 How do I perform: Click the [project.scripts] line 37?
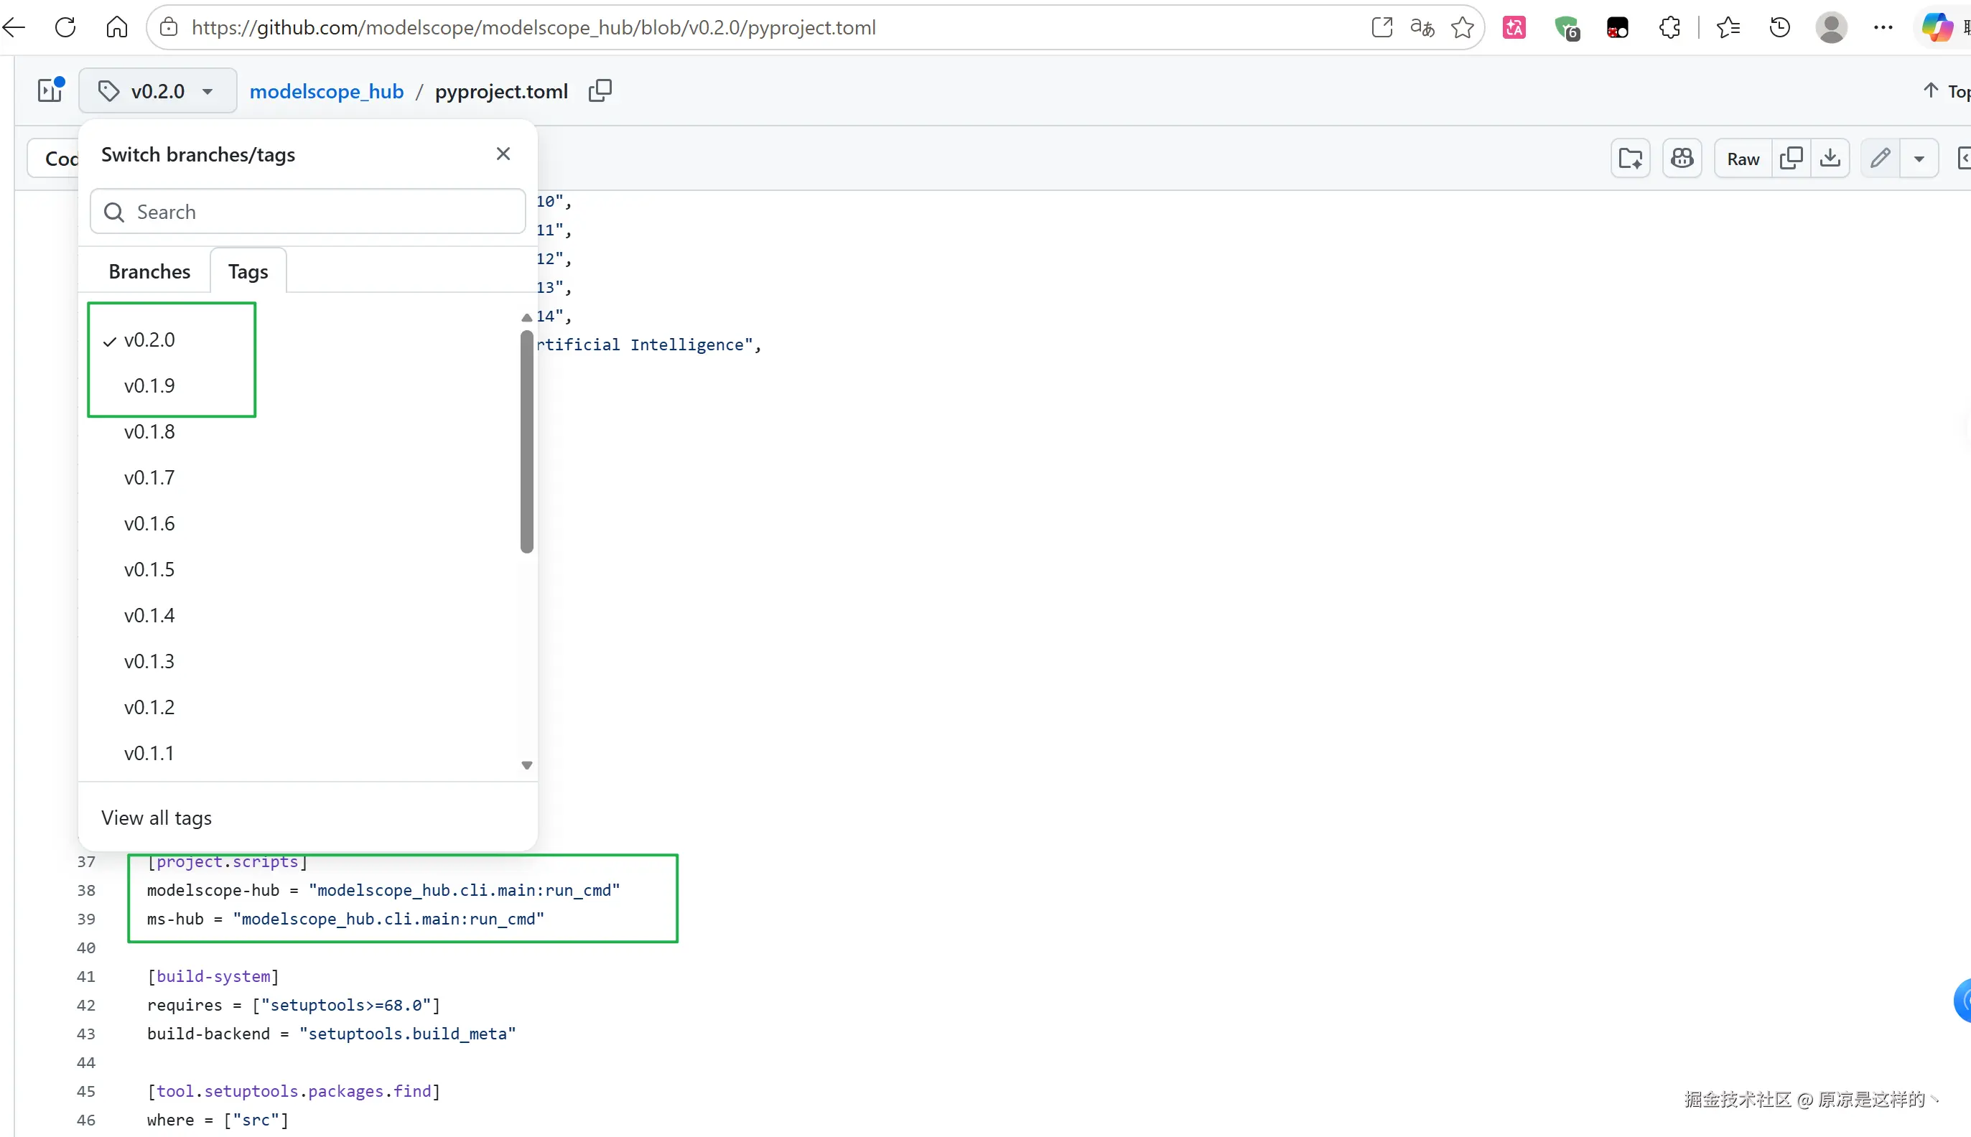pyautogui.click(x=227, y=861)
